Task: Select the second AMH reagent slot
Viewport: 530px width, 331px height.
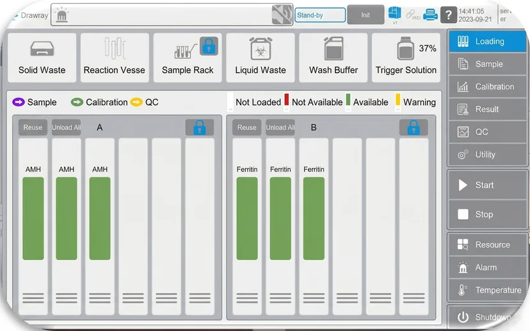Action: (x=67, y=226)
